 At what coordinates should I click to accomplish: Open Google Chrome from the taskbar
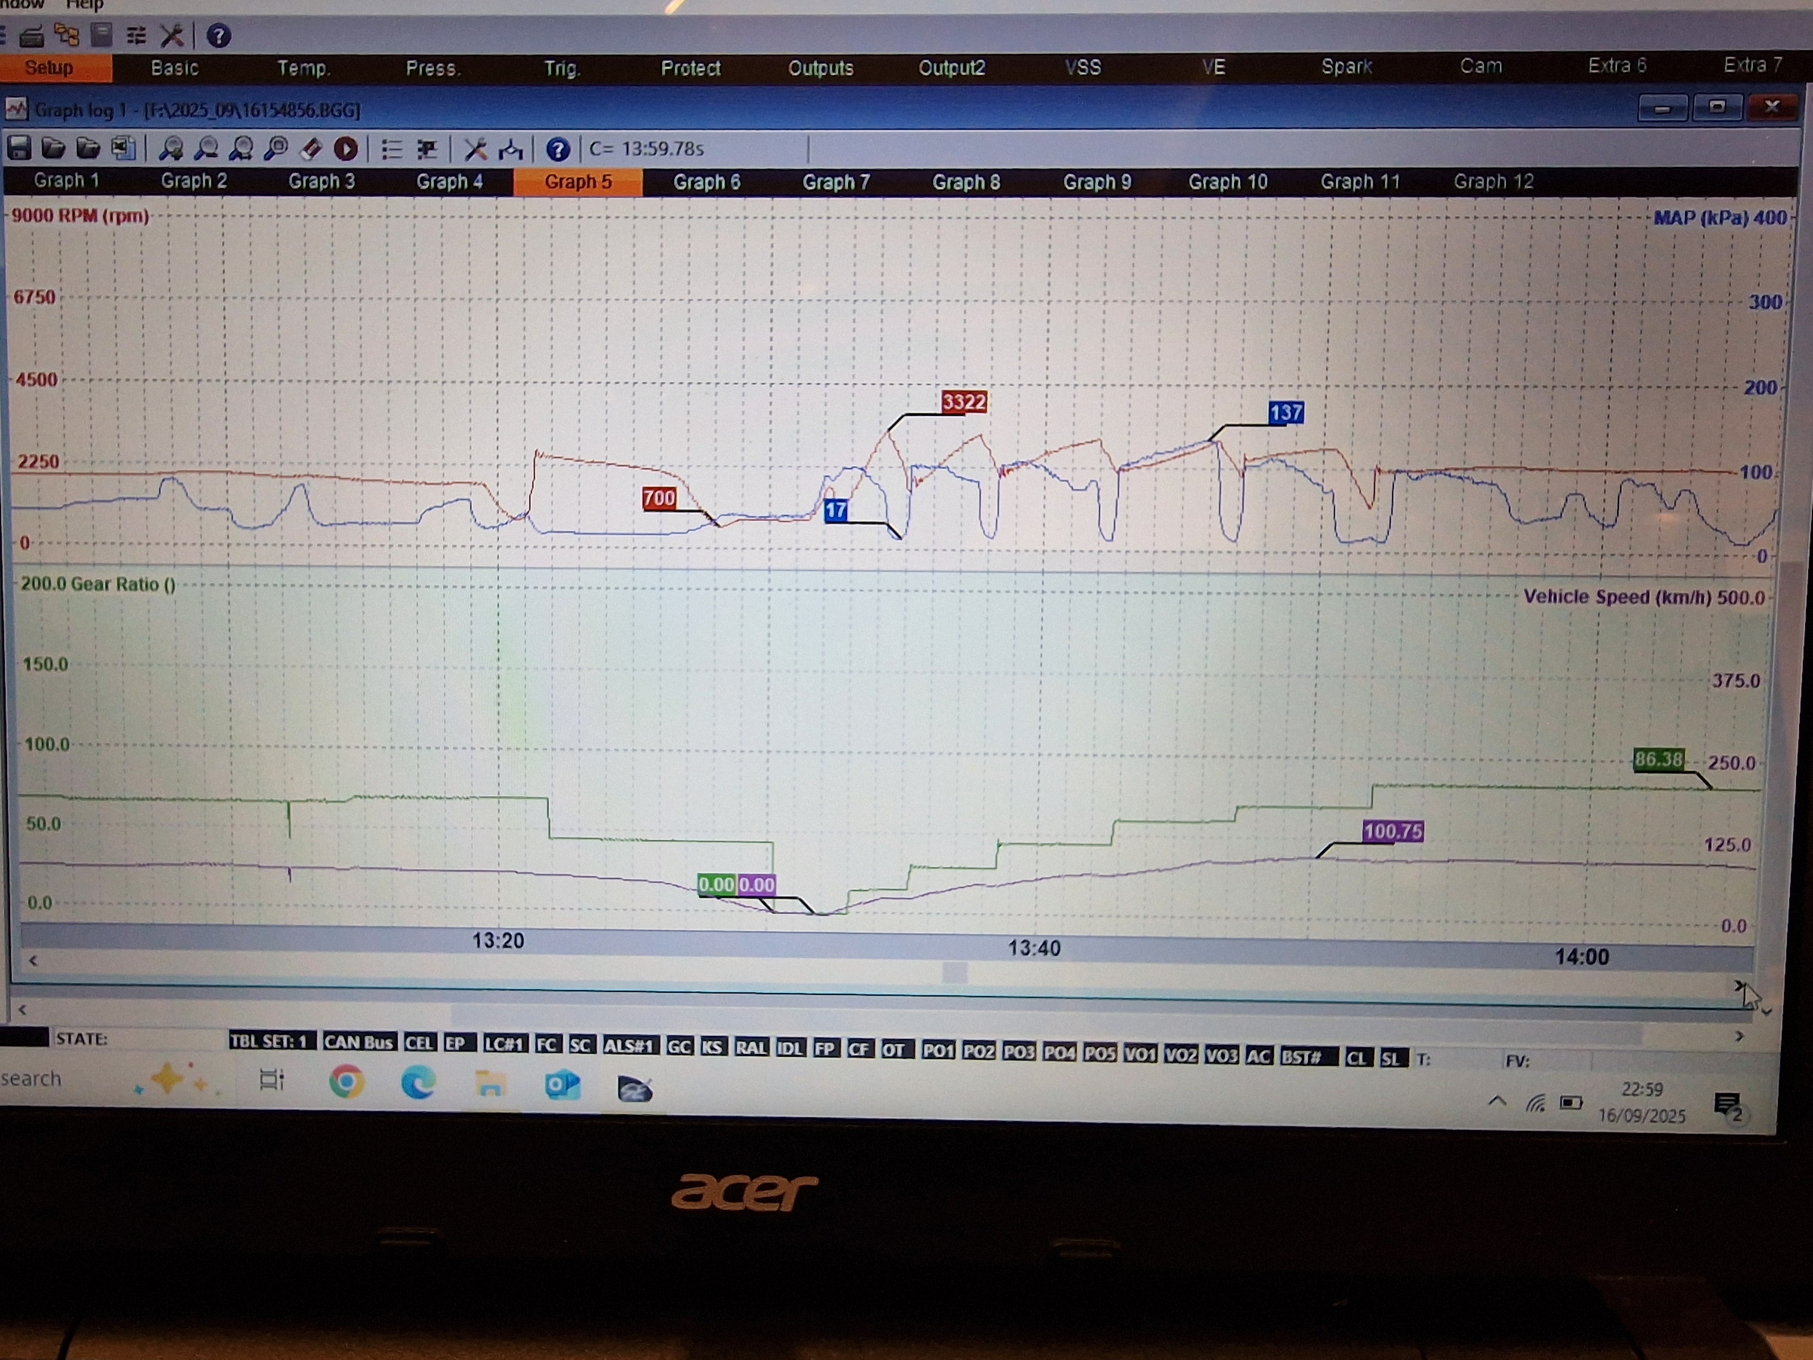[346, 1083]
